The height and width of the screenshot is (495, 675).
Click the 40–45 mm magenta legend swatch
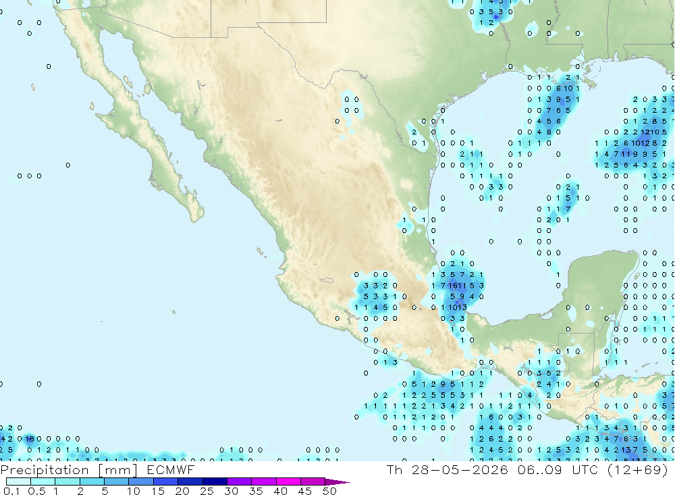coord(288,481)
